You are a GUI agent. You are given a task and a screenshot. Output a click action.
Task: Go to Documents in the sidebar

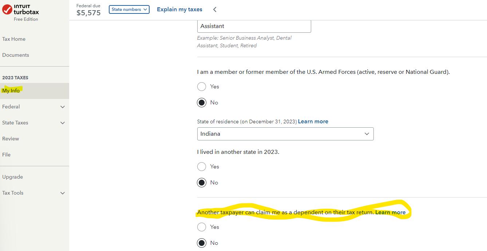point(16,55)
